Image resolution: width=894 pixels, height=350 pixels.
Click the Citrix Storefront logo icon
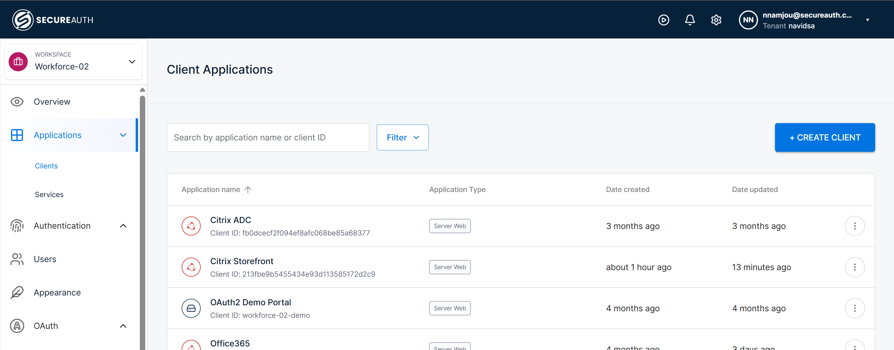pyautogui.click(x=191, y=267)
